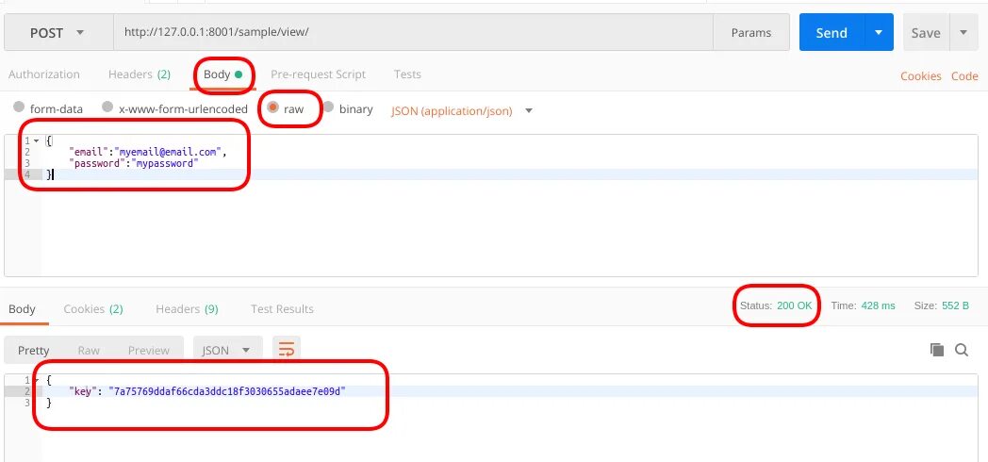Select the Pretty response view
Image resolution: width=988 pixels, height=462 pixels.
click(33, 351)
